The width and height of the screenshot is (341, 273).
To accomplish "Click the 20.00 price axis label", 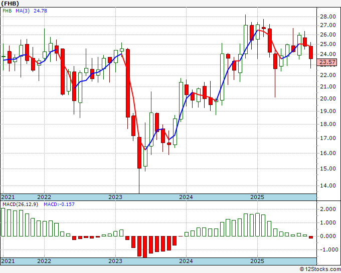I will (328, 98).
